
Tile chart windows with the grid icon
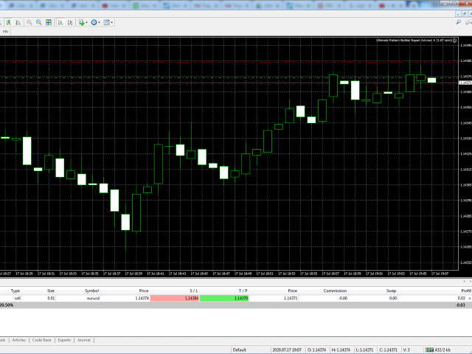point(49,22)
